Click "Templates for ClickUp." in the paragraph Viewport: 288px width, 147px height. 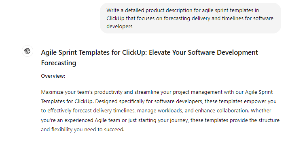click(68, 101)
